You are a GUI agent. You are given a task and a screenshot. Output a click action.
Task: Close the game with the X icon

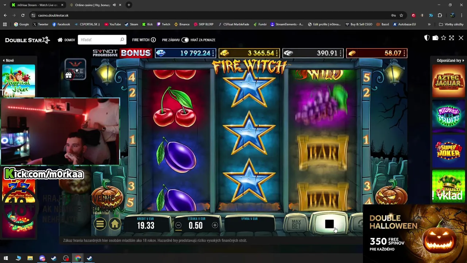click(461, 38)
